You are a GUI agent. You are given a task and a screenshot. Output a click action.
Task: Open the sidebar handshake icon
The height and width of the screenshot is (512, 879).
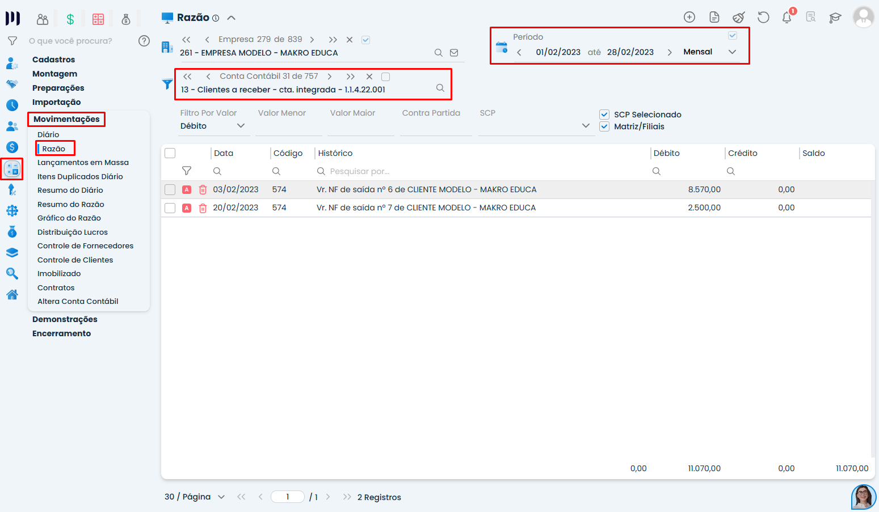12,84
